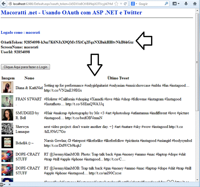This screenshot has height=187, width=200.
Task: Bookmark this page with the star icon
Action: coord(116,4)
